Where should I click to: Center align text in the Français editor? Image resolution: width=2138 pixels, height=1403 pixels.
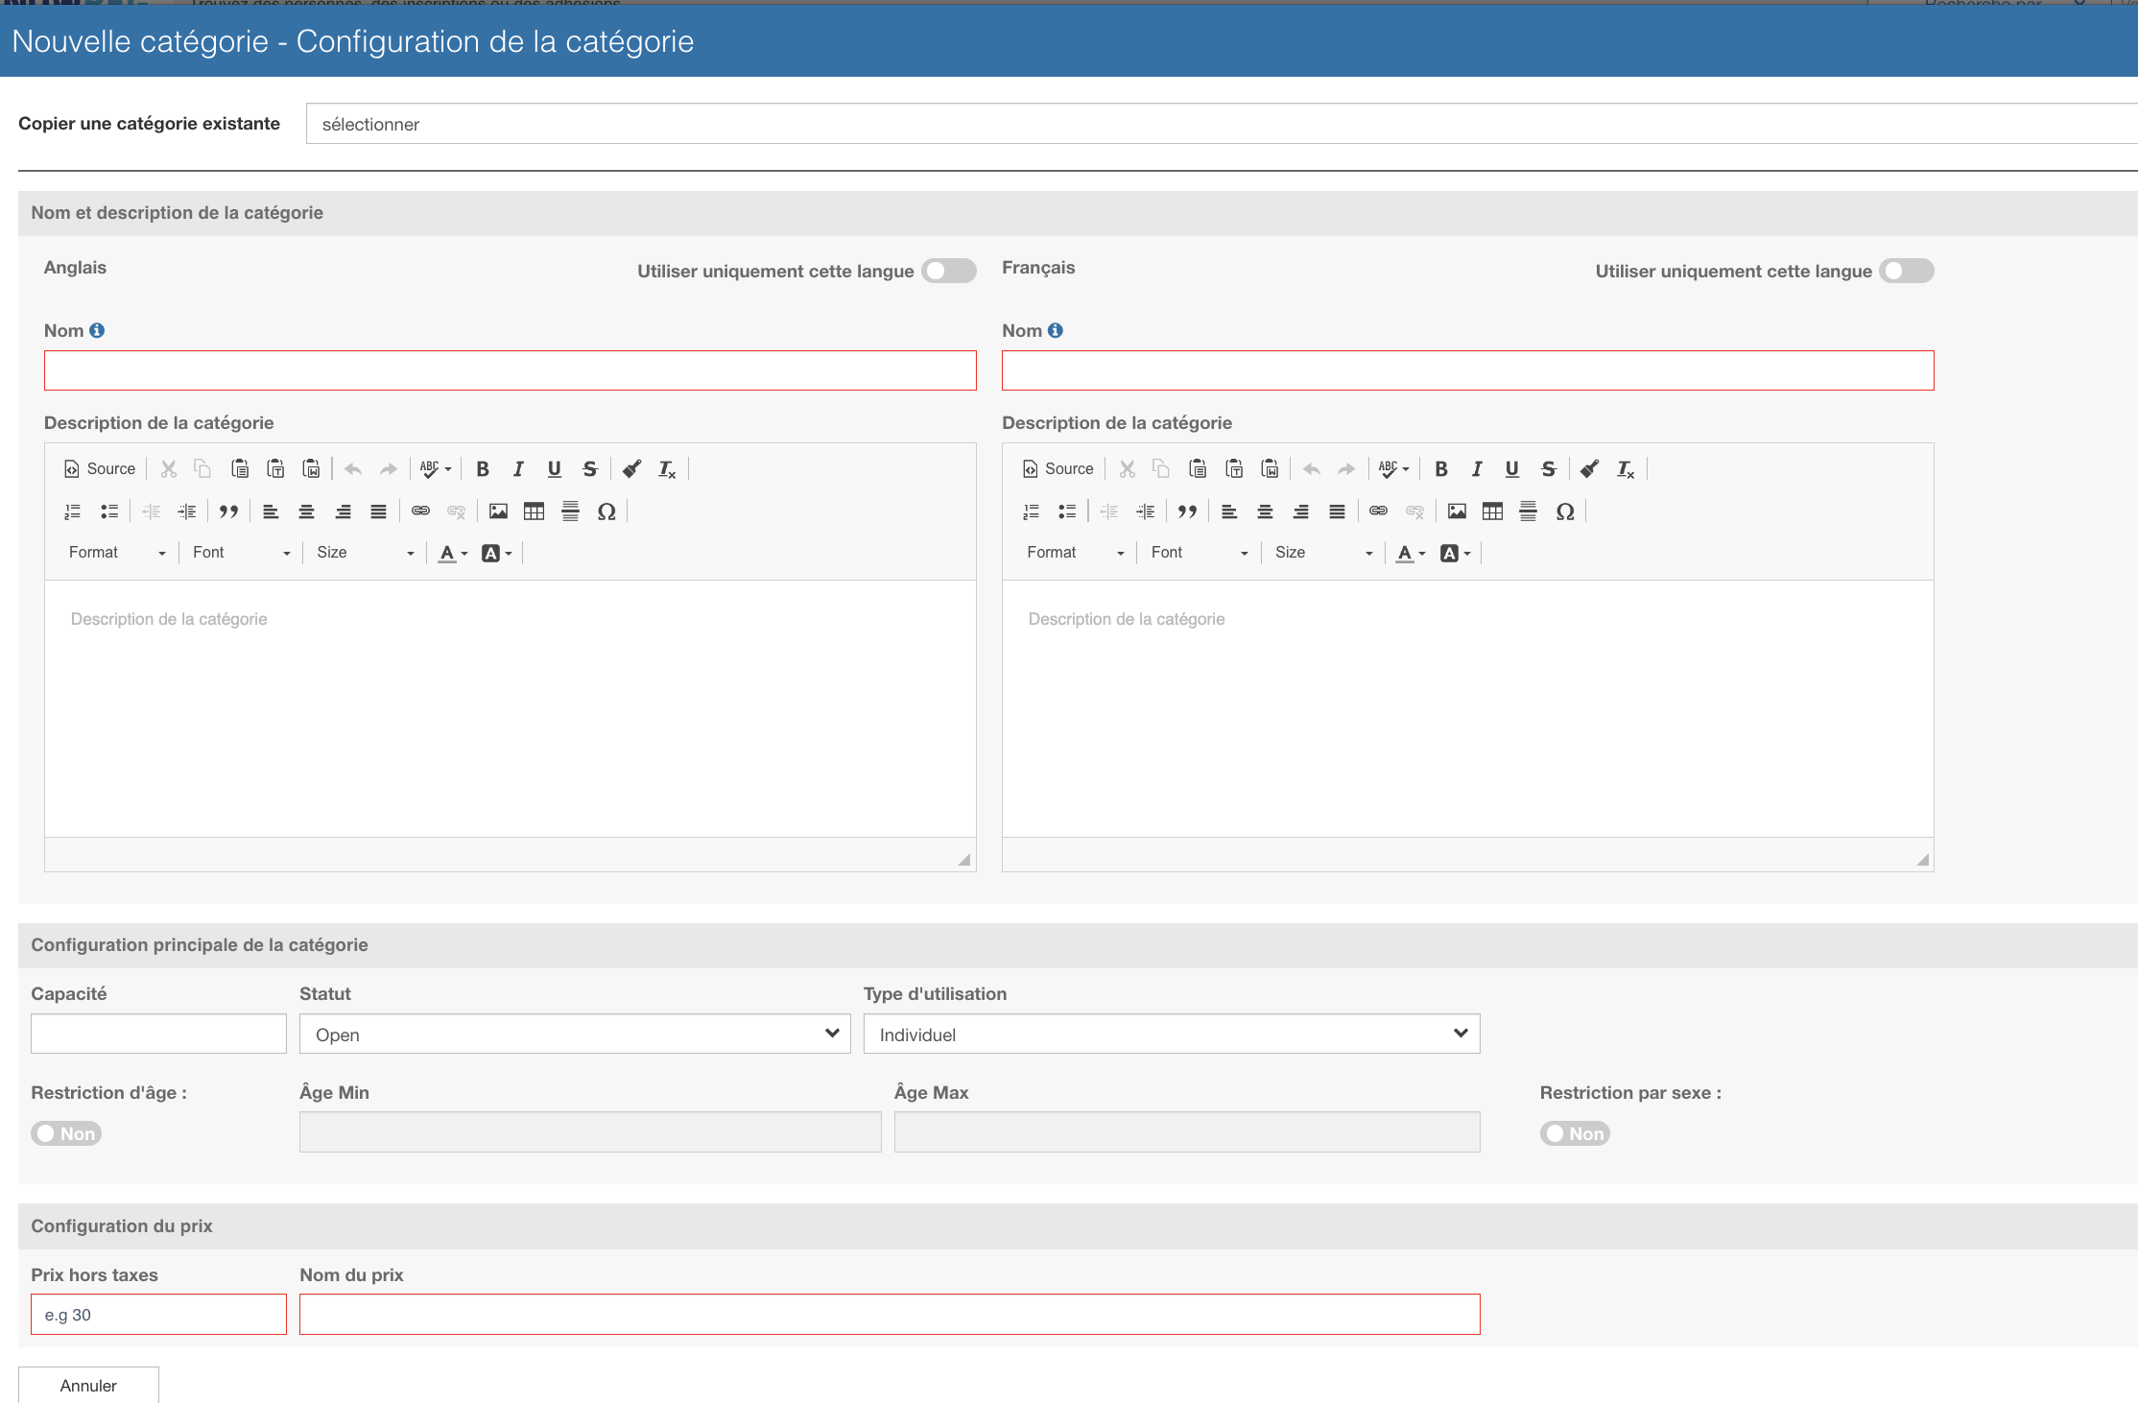1265,511
